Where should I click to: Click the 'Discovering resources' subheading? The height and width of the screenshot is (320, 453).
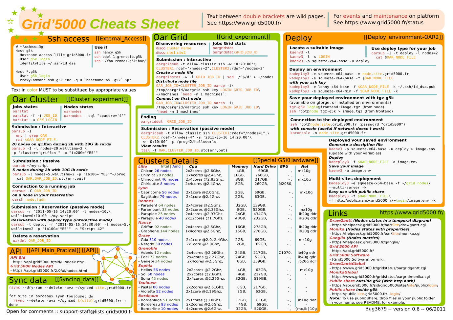[x=181, y=44]
